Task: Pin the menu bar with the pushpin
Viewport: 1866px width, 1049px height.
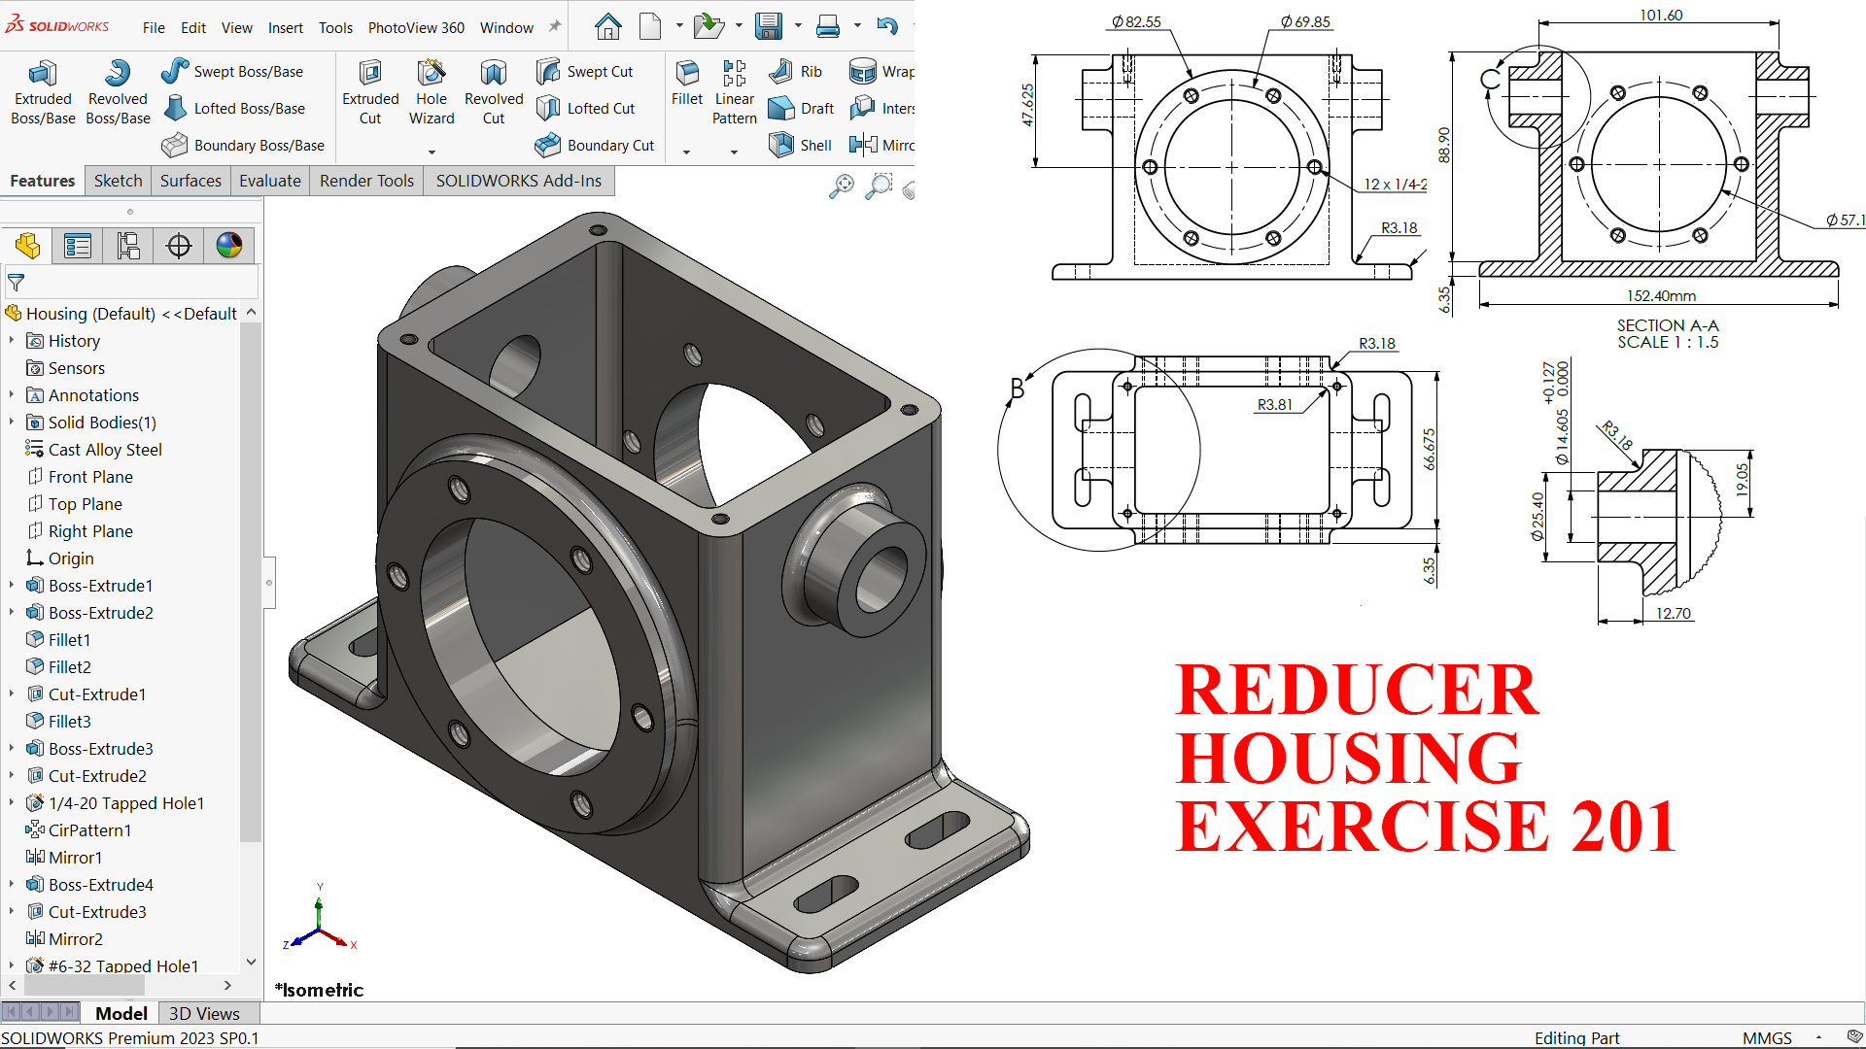Action: [x=555, y=27]
